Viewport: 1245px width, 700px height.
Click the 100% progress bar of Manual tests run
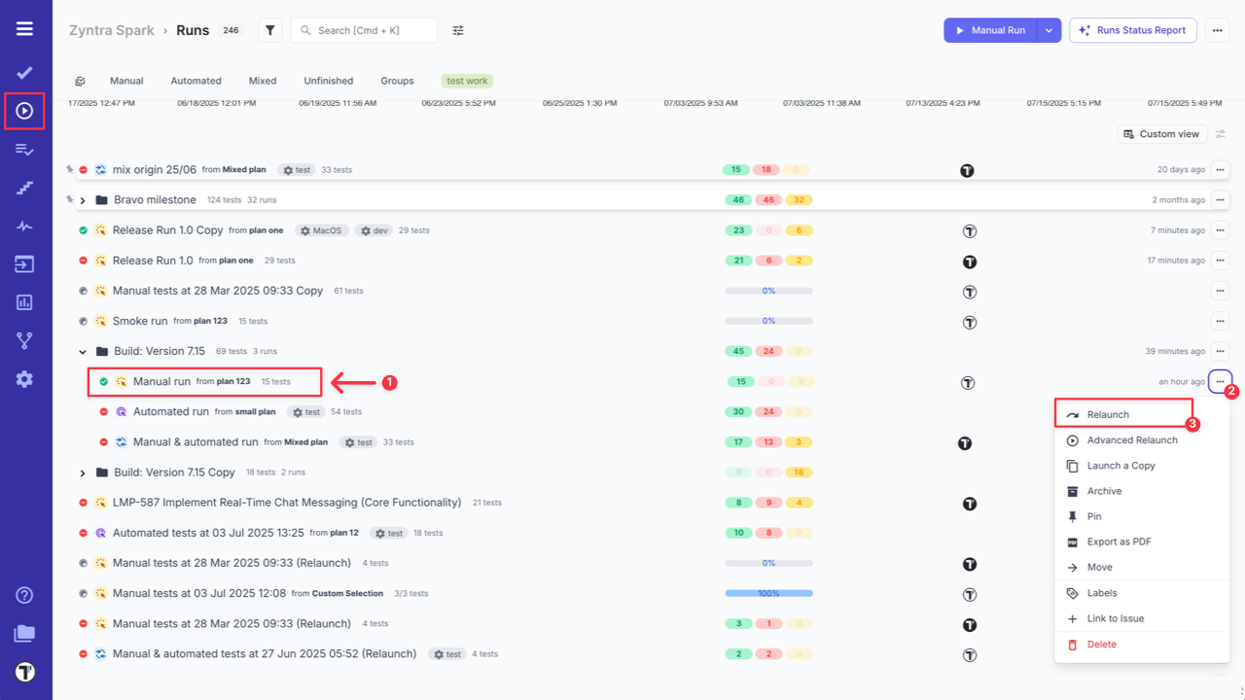point(767,593)
